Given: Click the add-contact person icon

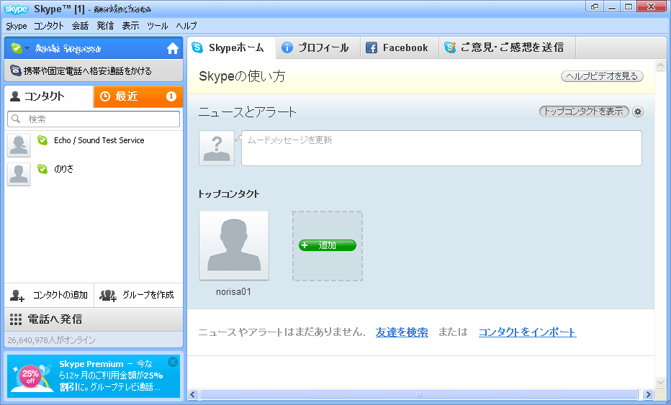Looking at the screenshot, I should coord(17,295).
